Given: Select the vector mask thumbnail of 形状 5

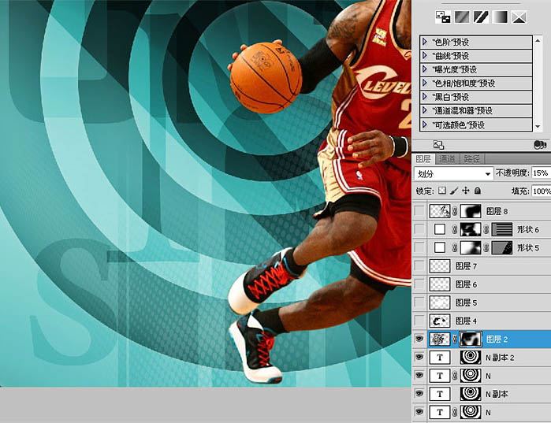Looking at the screenshot, I should 502,248.
